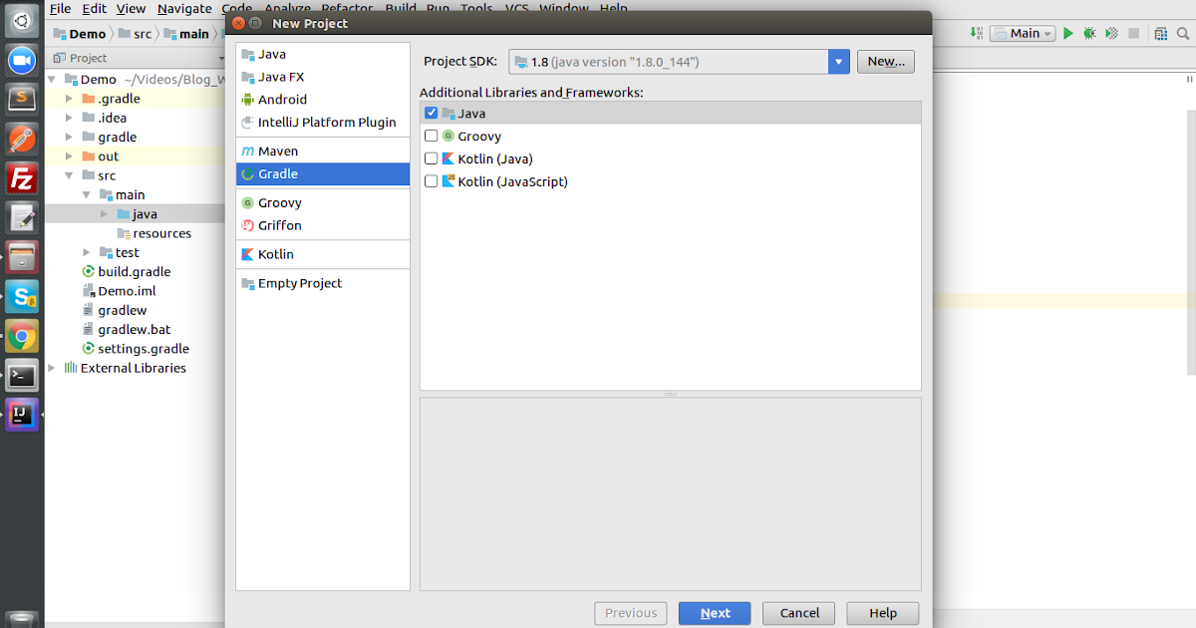Expand the .idea folder
This screenshot has height=628, width=1196.
click(69, 118)
